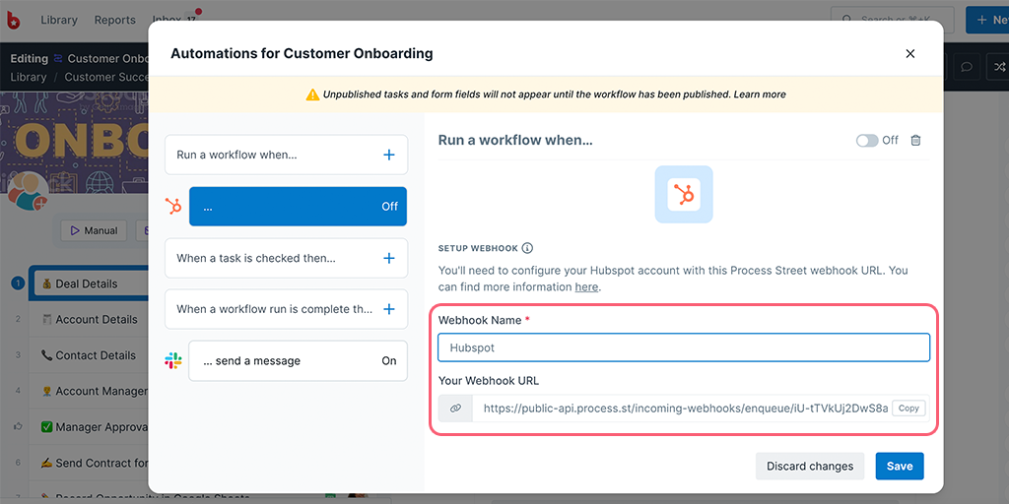Toggle the automation On/Off switch

[x=867, y=140]
